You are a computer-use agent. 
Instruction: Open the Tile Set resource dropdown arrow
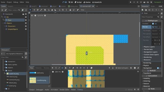pos(160,27)
